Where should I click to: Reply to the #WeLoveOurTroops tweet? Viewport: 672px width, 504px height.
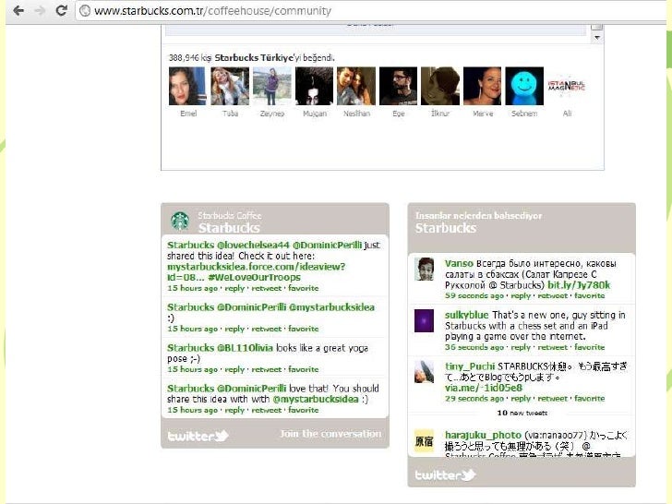234,288
